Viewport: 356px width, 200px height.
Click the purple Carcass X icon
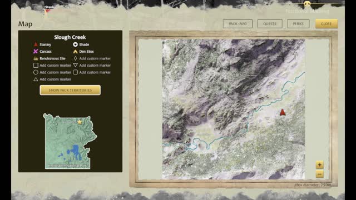[36, 52]
